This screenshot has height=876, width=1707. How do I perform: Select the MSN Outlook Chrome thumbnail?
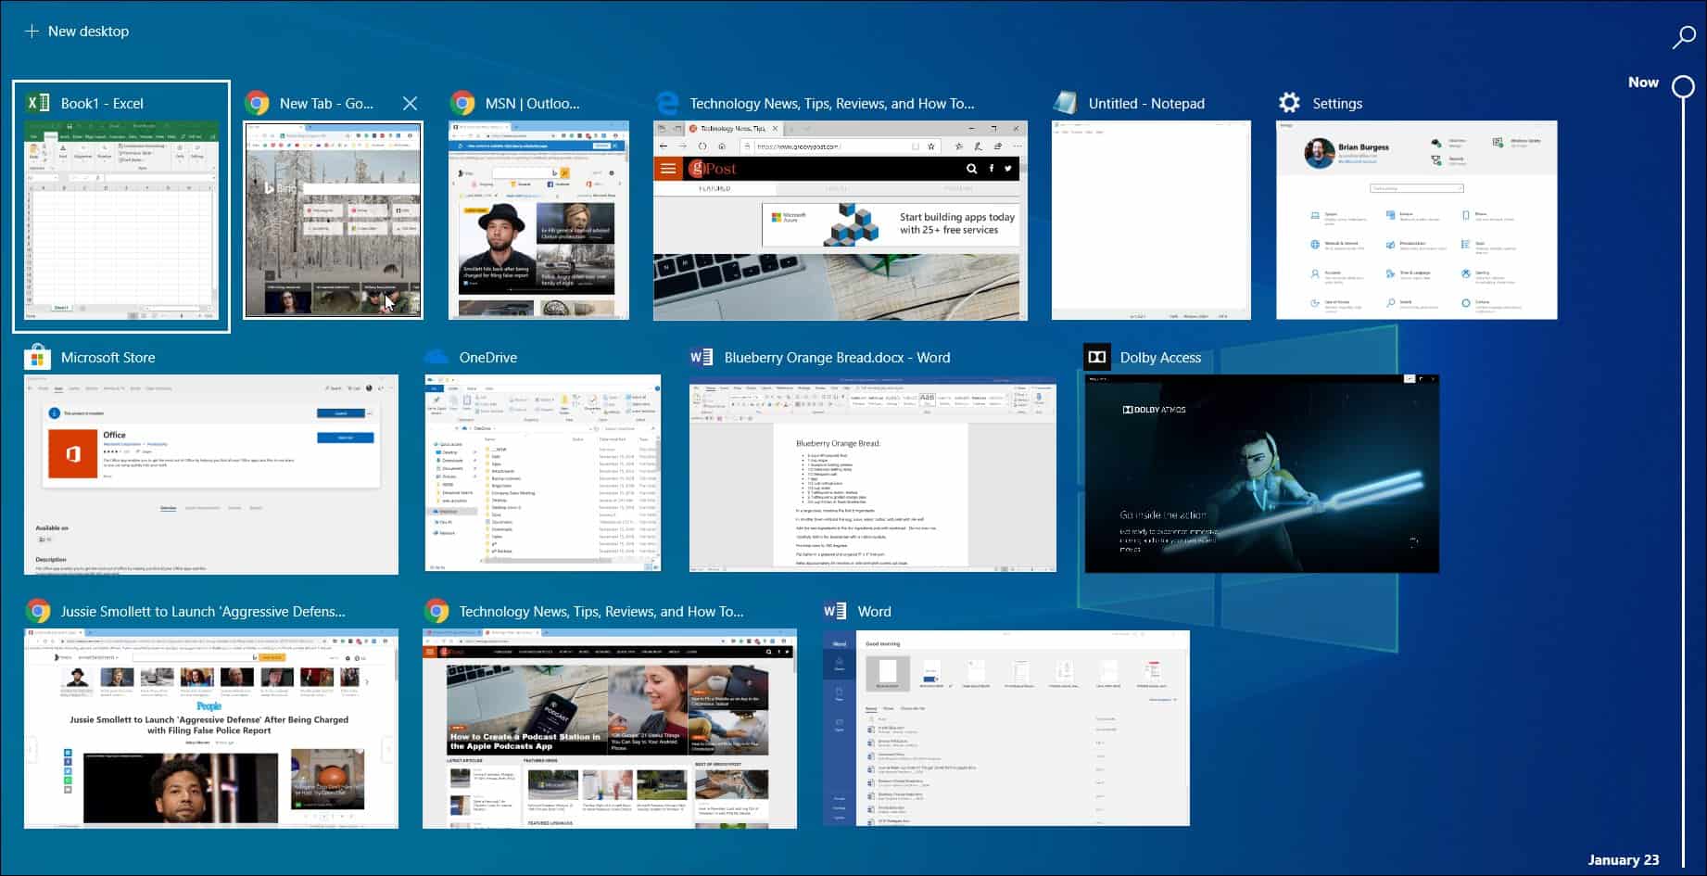[x=538, y=220]
